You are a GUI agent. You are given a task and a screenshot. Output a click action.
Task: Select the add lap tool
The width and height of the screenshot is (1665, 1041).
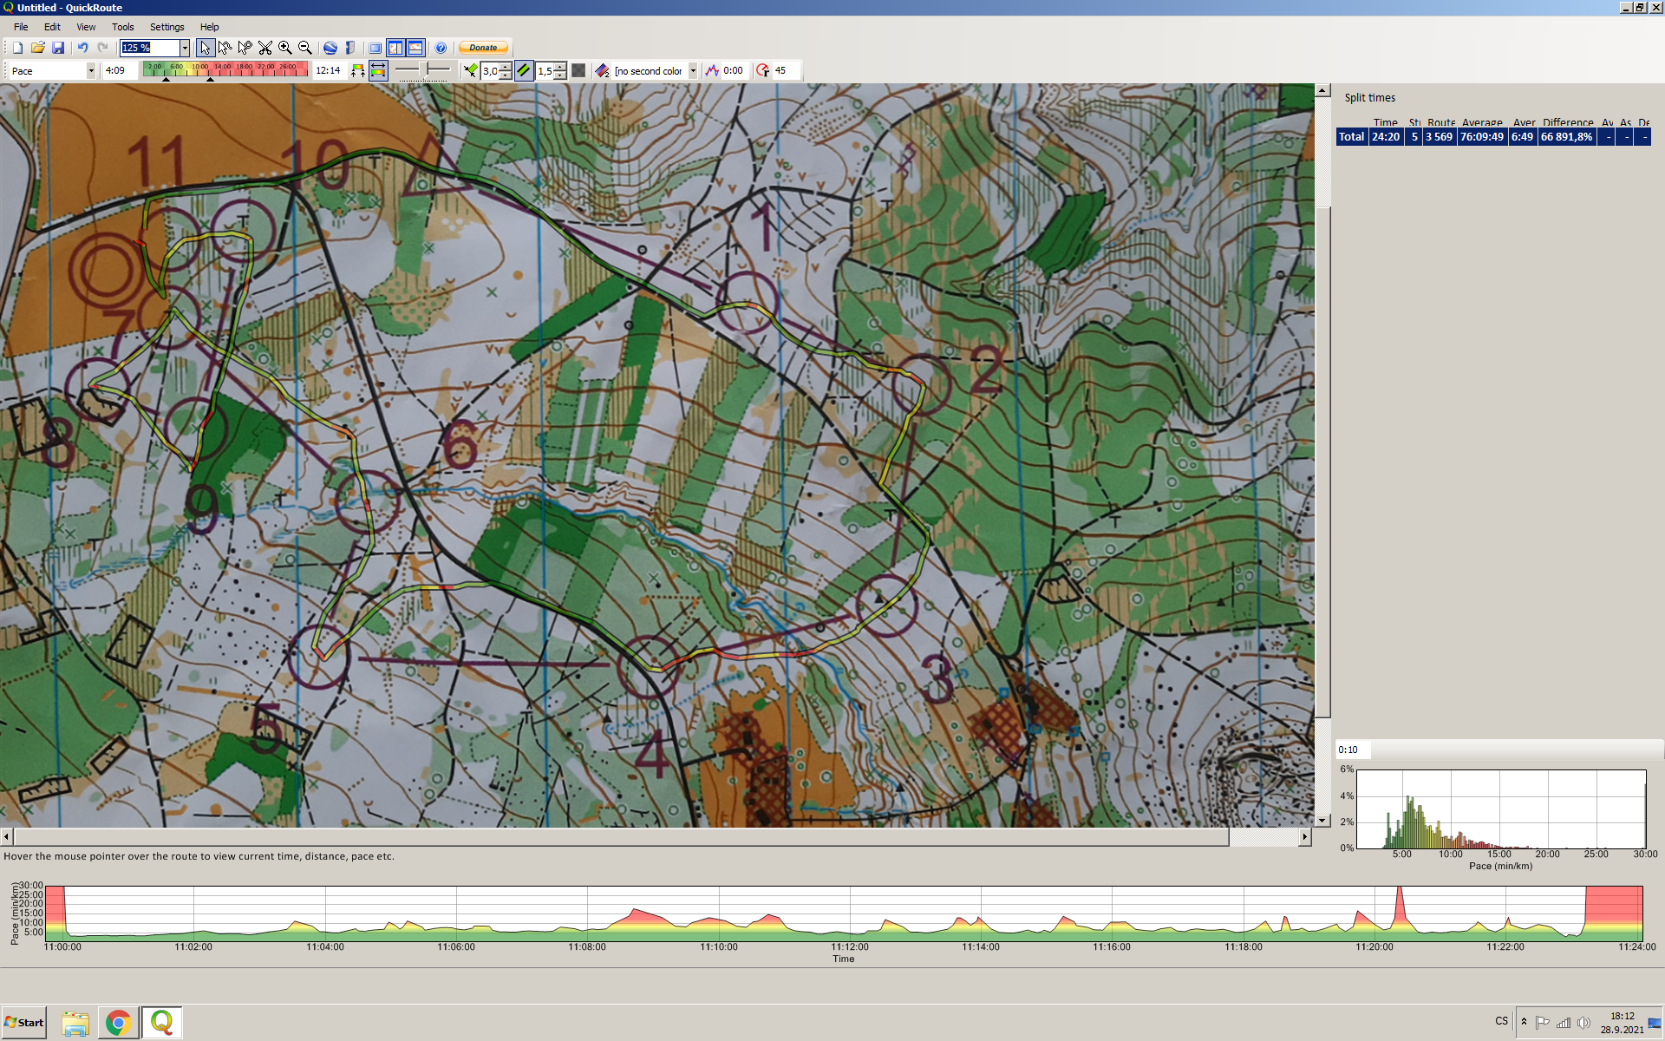(x=245, y=48)
